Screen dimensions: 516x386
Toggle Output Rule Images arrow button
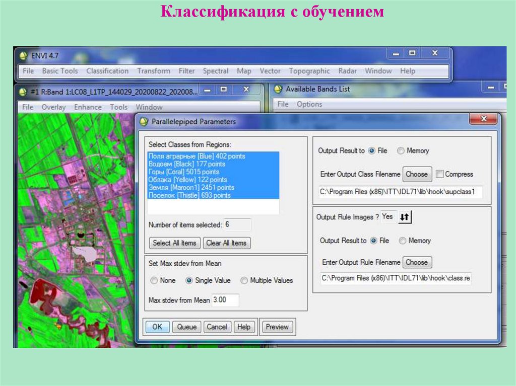405,217
